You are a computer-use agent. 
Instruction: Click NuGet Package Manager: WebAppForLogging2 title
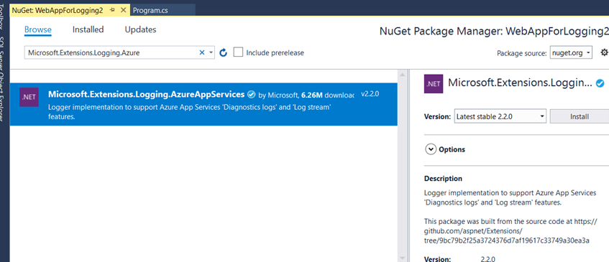point(494,32)
